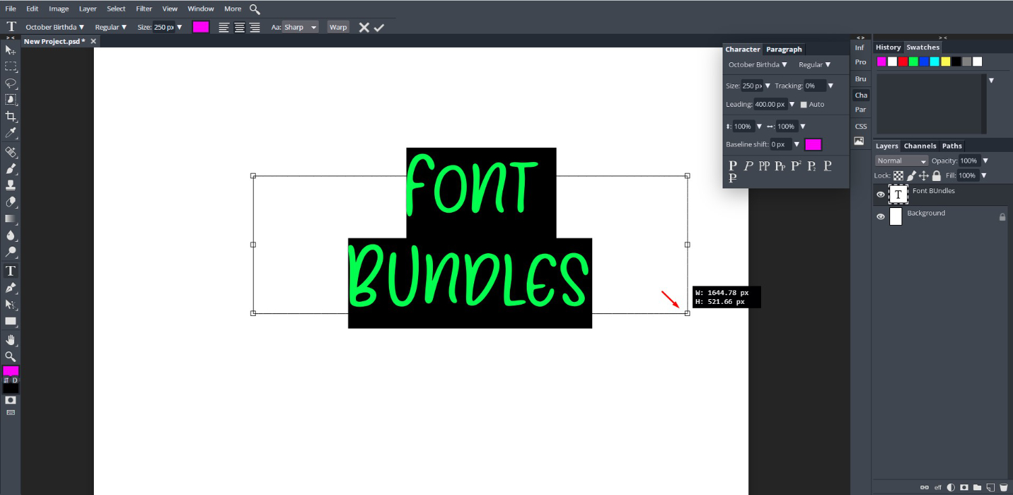Select the Type tool in toolbox
Viewport: 1013px width, 495px height.
click(x=11, y=271)
